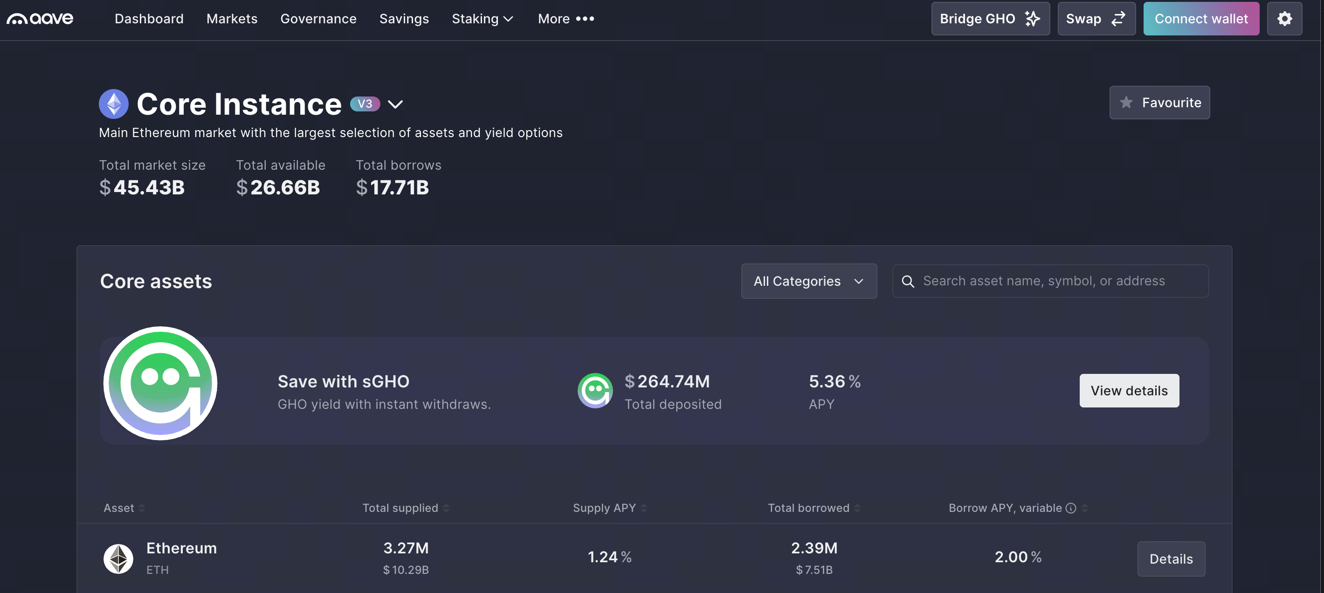
Task: Click the Ethereum asset icon in table
Action: [x=118, y=559]
